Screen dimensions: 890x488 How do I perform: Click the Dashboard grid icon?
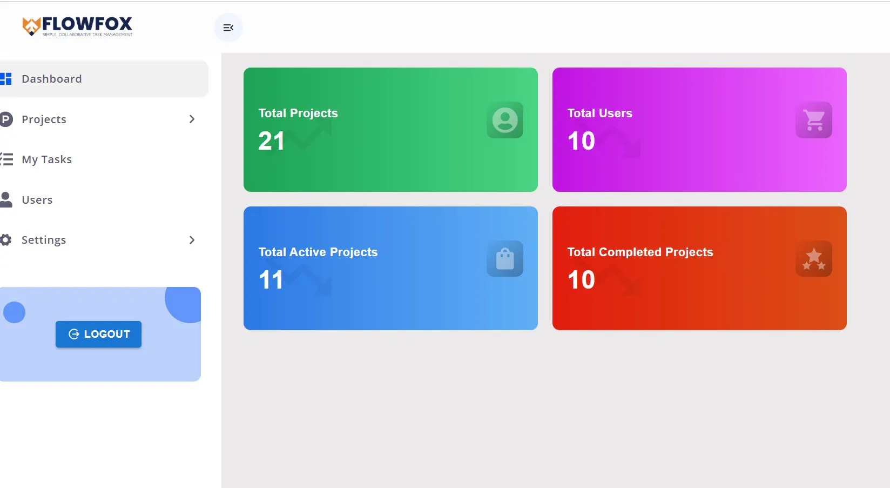pyautogui.click(x=5, y=79)
